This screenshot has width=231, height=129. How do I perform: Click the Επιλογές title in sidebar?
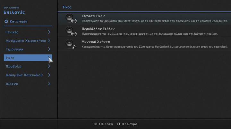(14, 13)
